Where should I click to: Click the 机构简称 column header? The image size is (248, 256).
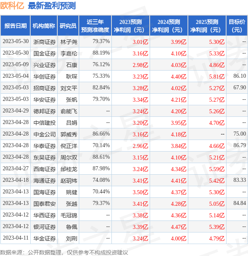[x=44, y=26]
